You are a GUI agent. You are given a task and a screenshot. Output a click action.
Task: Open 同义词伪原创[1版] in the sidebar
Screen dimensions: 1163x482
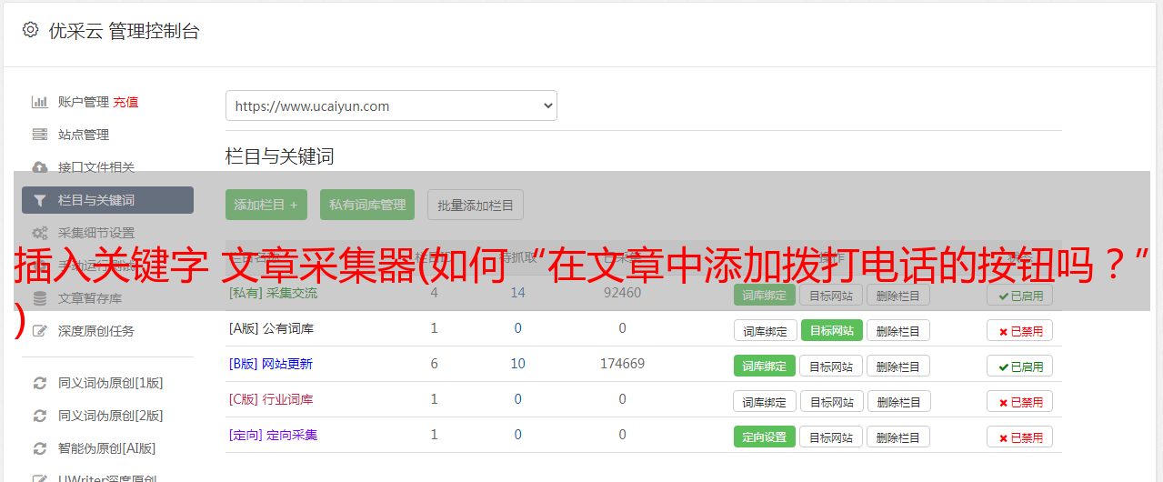(111, 383)
